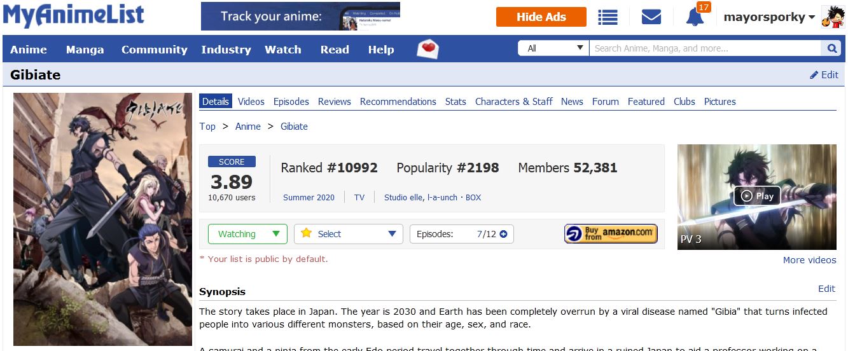Click the Gibiate breadcrumb link
Viewport: 848px width, 351px height.
point(294,127)
